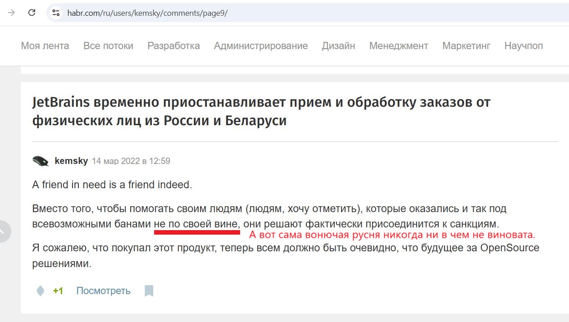Open site information icon in address bar
Screen dimensions: 569x322
(x=56, y=13)
